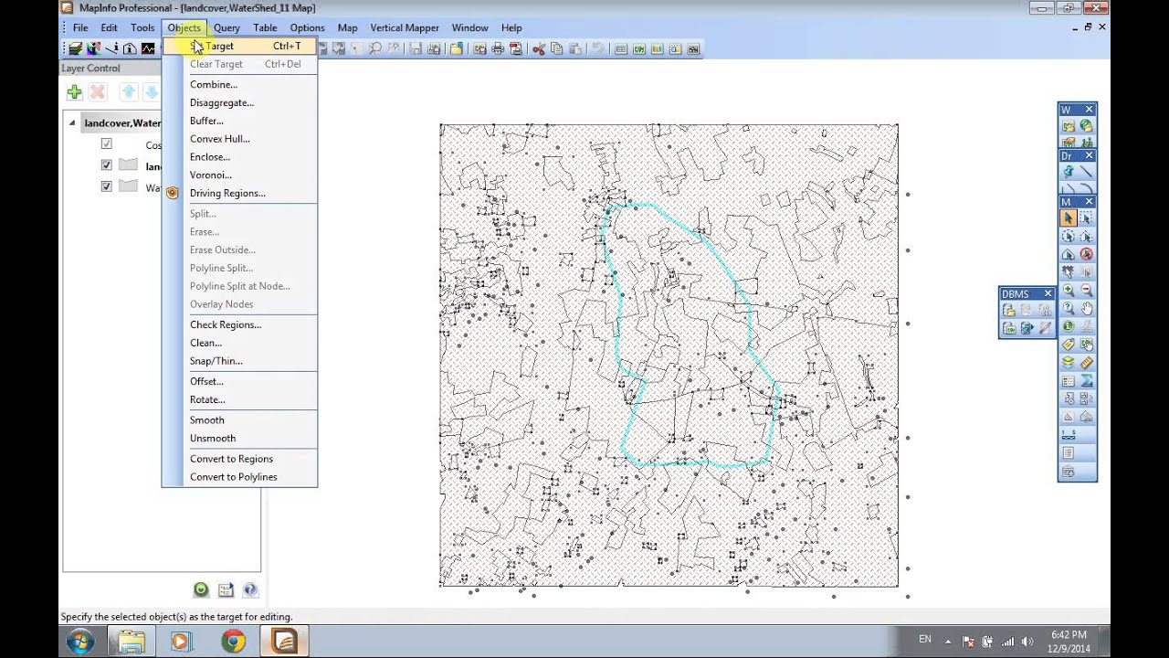
Task: Activate the Zoom-in magnifier tool
Action: point(1068,291)
